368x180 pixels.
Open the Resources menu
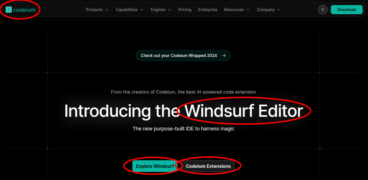(x=234, y=10)
